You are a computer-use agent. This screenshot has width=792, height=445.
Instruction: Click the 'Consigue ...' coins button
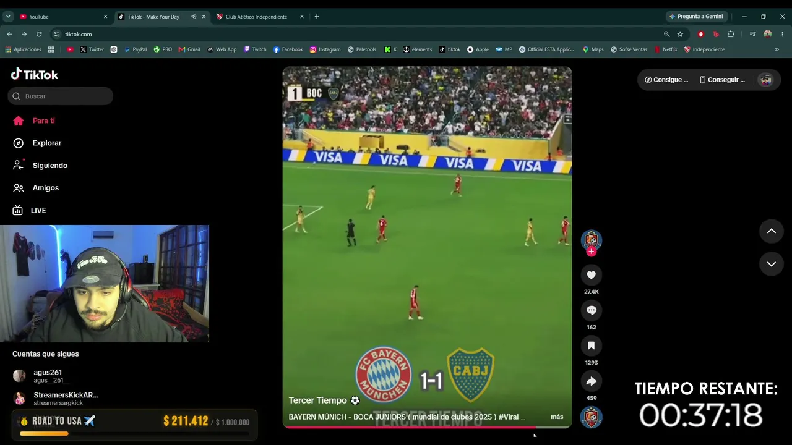pos(666,80)
